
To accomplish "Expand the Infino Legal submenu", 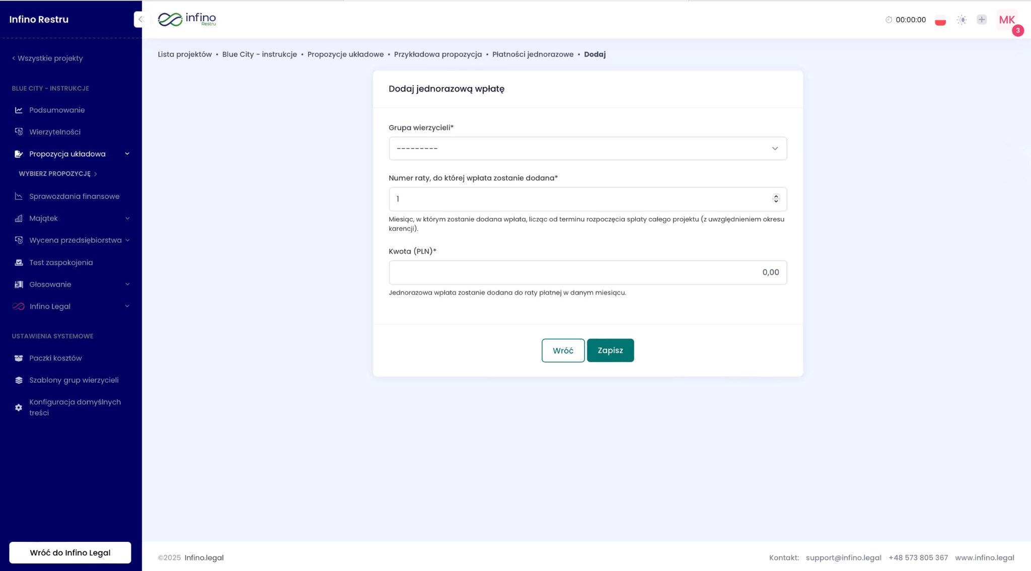I will pyautogui.click(x=127, y=306).
